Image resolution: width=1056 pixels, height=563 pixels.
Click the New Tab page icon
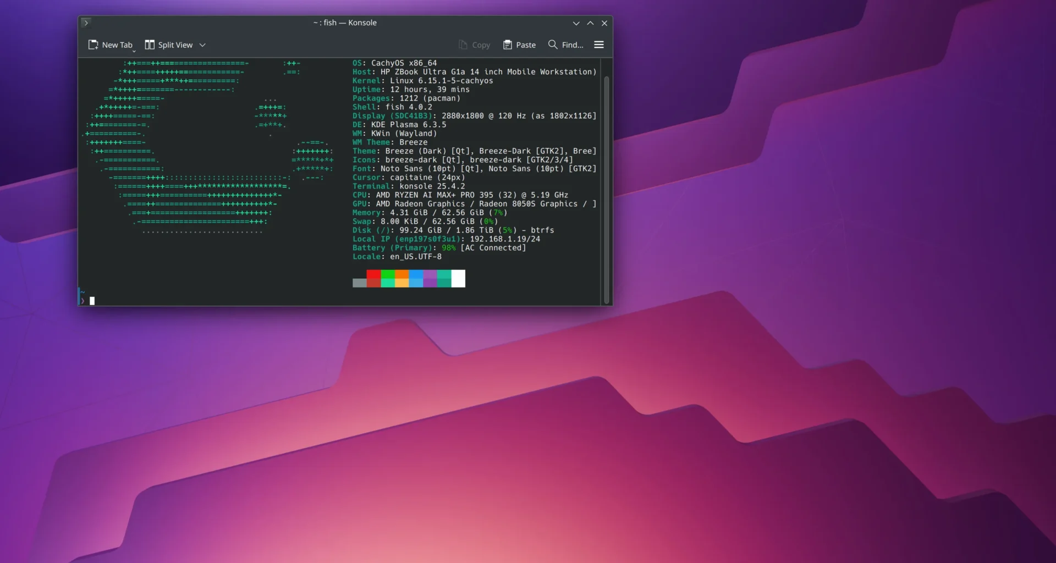click(x=94, y=45)
